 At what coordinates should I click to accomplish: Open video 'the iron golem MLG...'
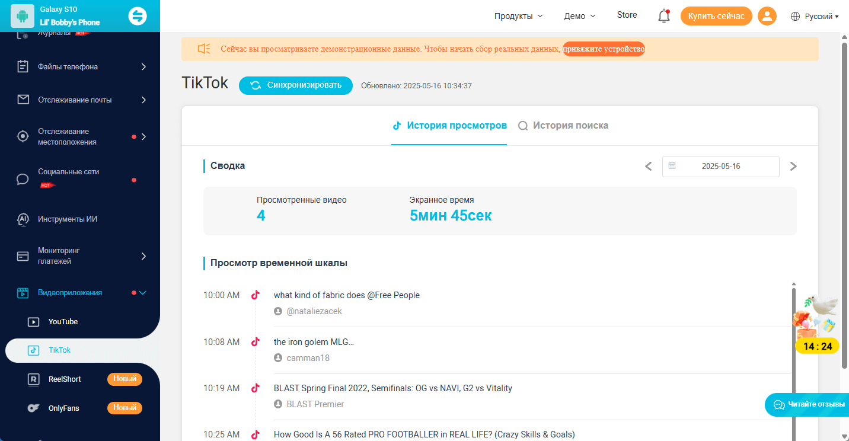[x=314, y=342]
